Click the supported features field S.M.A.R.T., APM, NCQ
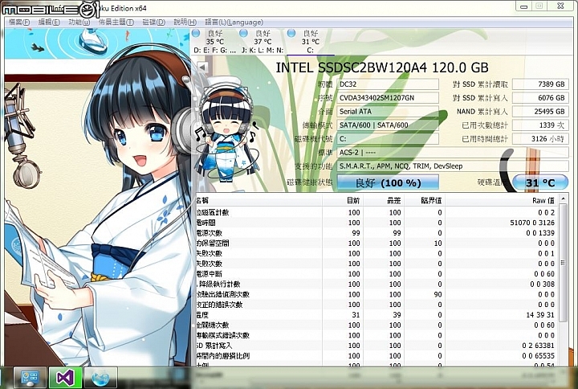The width and height of the screenshot is (578, 389). [453, 166]
